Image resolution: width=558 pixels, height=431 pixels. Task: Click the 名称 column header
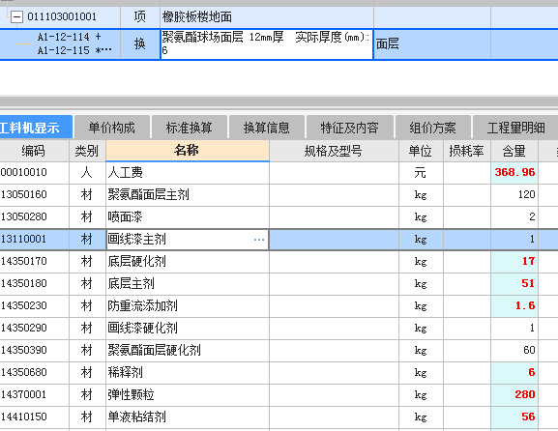click(188, 151)
